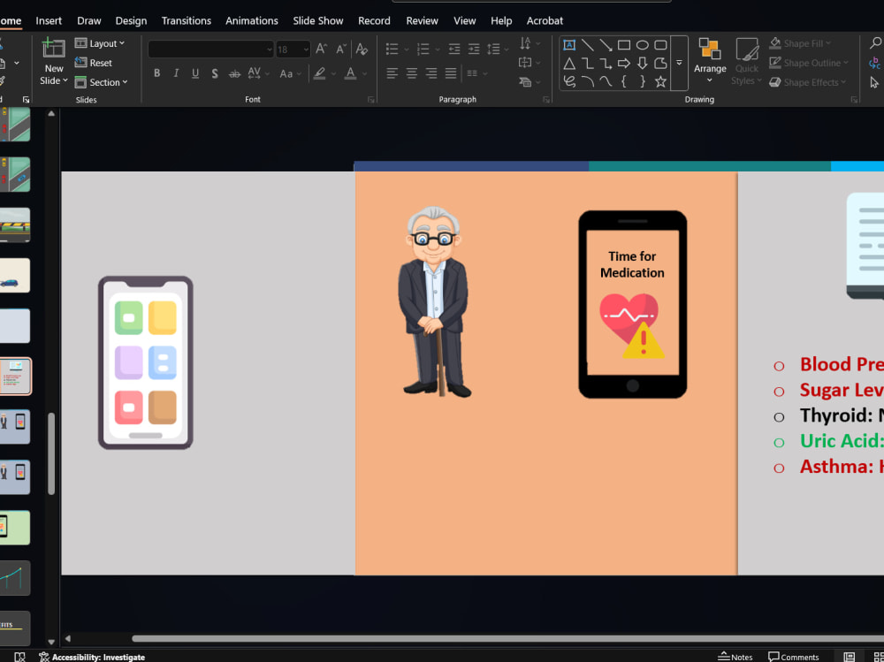The image size is (884, 662).
Task: Click the Increase List Level icon
Action: 474,49
